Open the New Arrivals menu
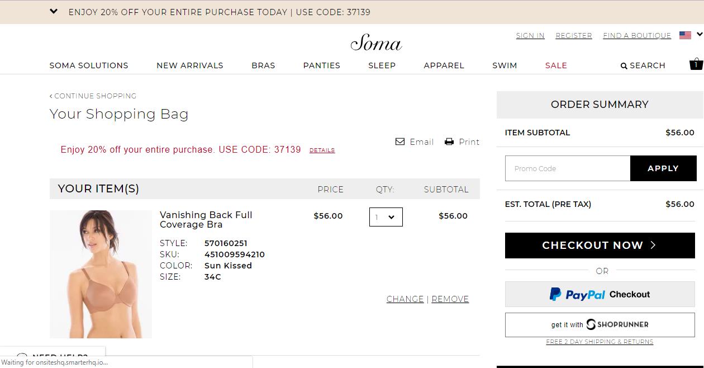 point(190,65)
